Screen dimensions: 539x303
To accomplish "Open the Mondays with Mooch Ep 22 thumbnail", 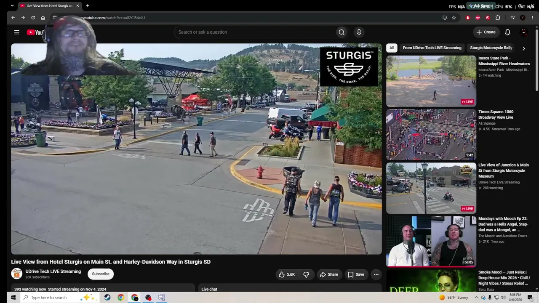I will coord(431,242).
